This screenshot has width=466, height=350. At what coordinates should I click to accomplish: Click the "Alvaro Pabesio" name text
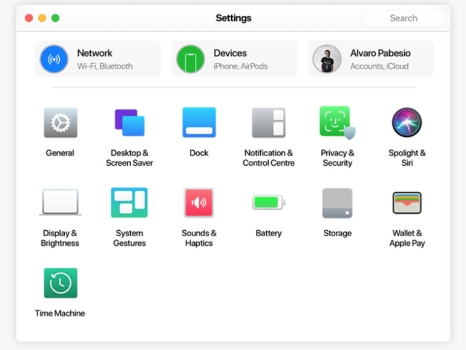tap(381, 53)
